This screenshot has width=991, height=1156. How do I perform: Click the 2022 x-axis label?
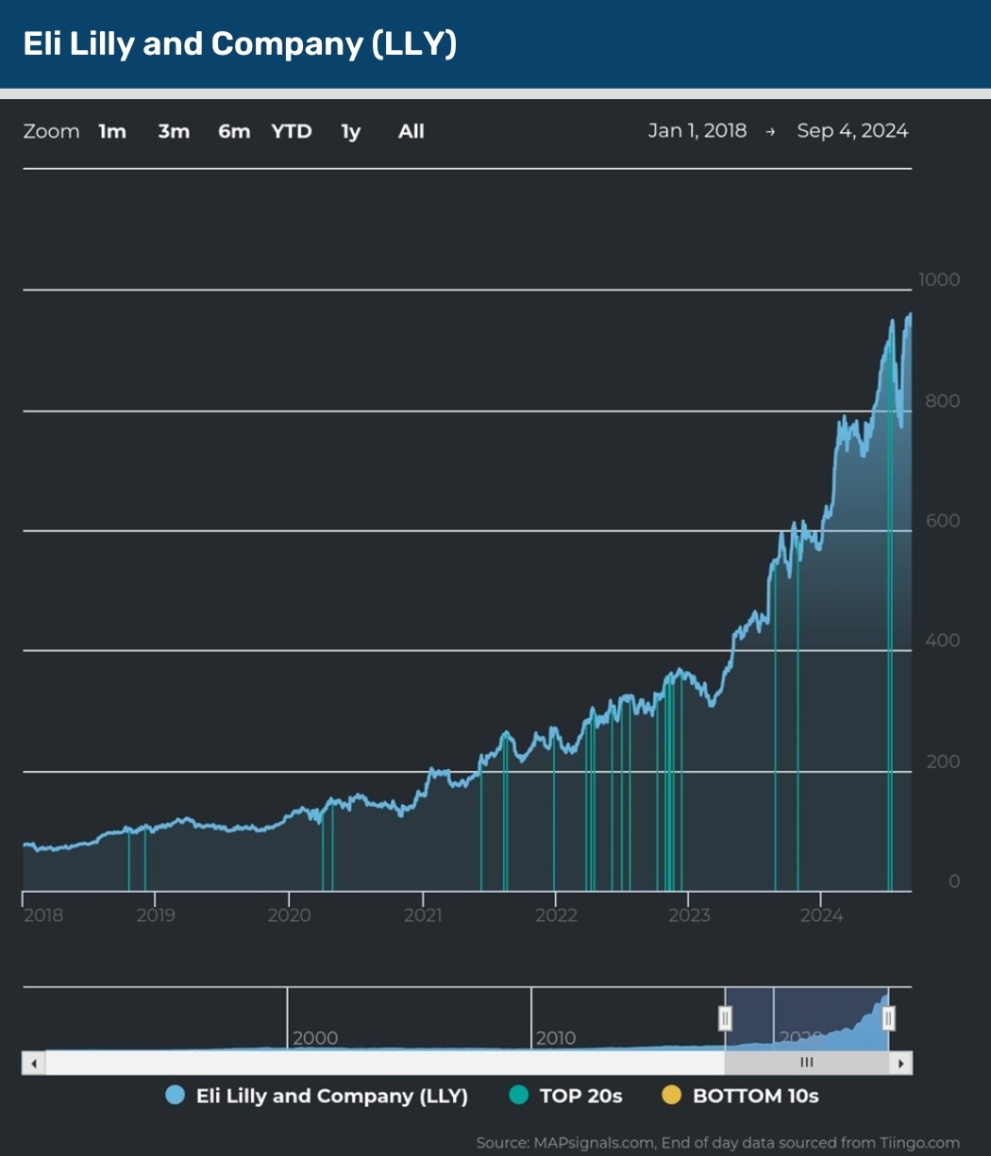point(555,914)
